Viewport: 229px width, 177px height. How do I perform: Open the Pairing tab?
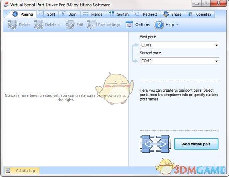pyautogui.click(x=23, y=15)
